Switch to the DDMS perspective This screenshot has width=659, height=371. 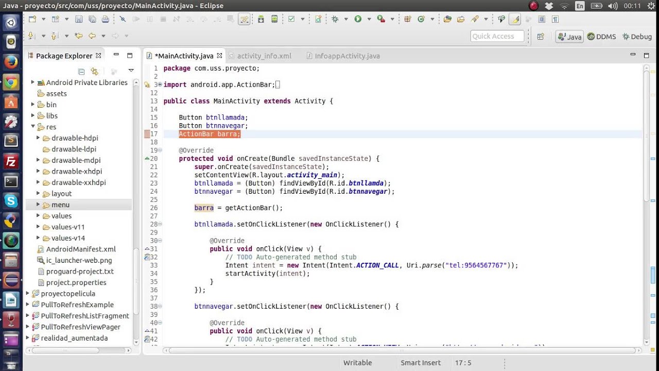click(x=601, y=37)
